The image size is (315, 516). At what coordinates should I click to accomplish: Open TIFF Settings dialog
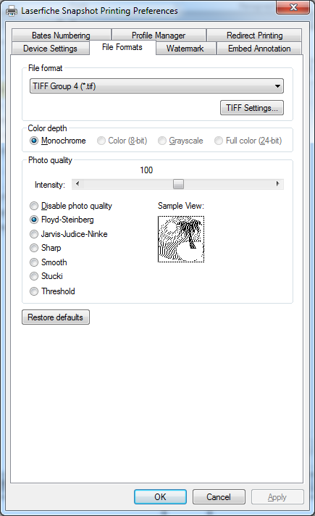[252, 108]
